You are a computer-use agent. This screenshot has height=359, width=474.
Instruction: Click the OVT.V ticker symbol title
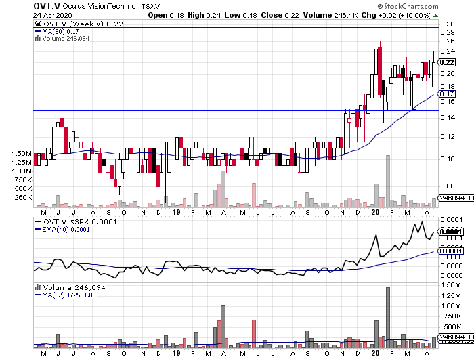tap(47, 6)
